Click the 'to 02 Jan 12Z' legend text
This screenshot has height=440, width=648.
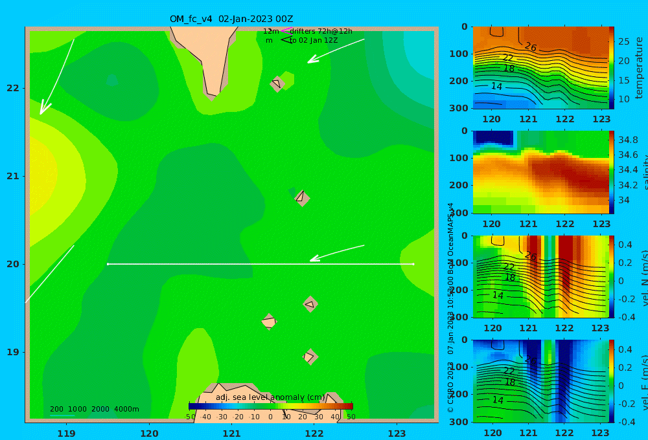pyautogui.click(x=313, y=41)
